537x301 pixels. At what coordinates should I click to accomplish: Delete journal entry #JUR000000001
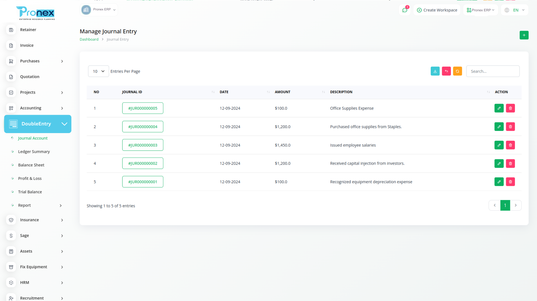(x=510, y=182)
